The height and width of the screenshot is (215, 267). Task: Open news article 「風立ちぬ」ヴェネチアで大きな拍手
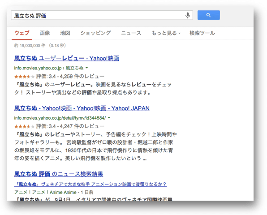(x=90, y=184)
